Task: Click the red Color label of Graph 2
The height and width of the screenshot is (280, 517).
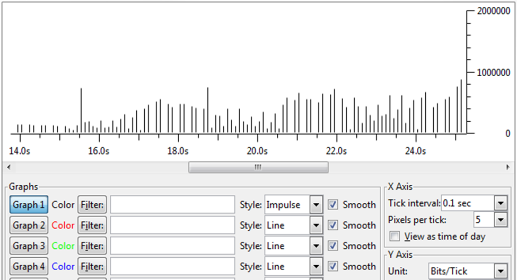Action: pos(63,225)
